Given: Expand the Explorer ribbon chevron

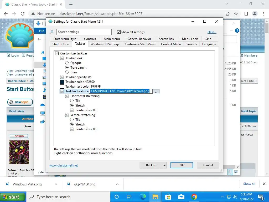Looking at the screenshot, I should [231, 31].
